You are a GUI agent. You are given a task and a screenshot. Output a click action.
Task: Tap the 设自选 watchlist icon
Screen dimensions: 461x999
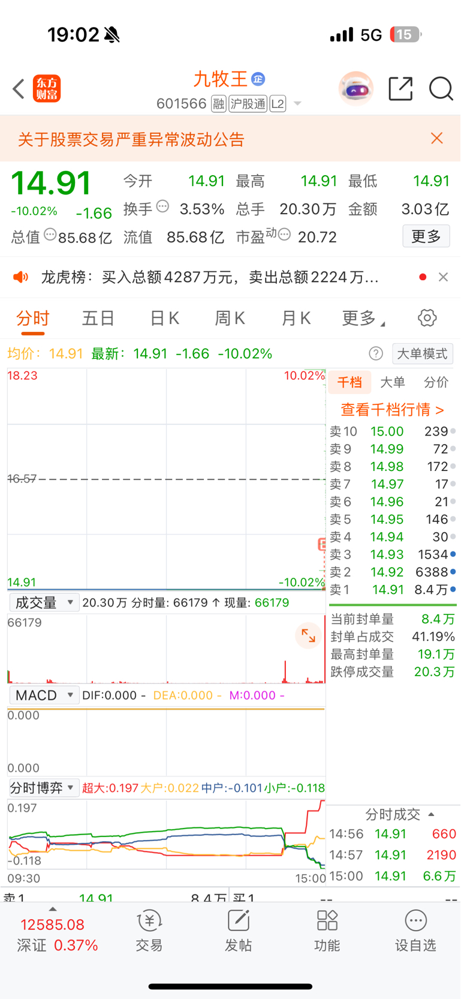point(415,931)
